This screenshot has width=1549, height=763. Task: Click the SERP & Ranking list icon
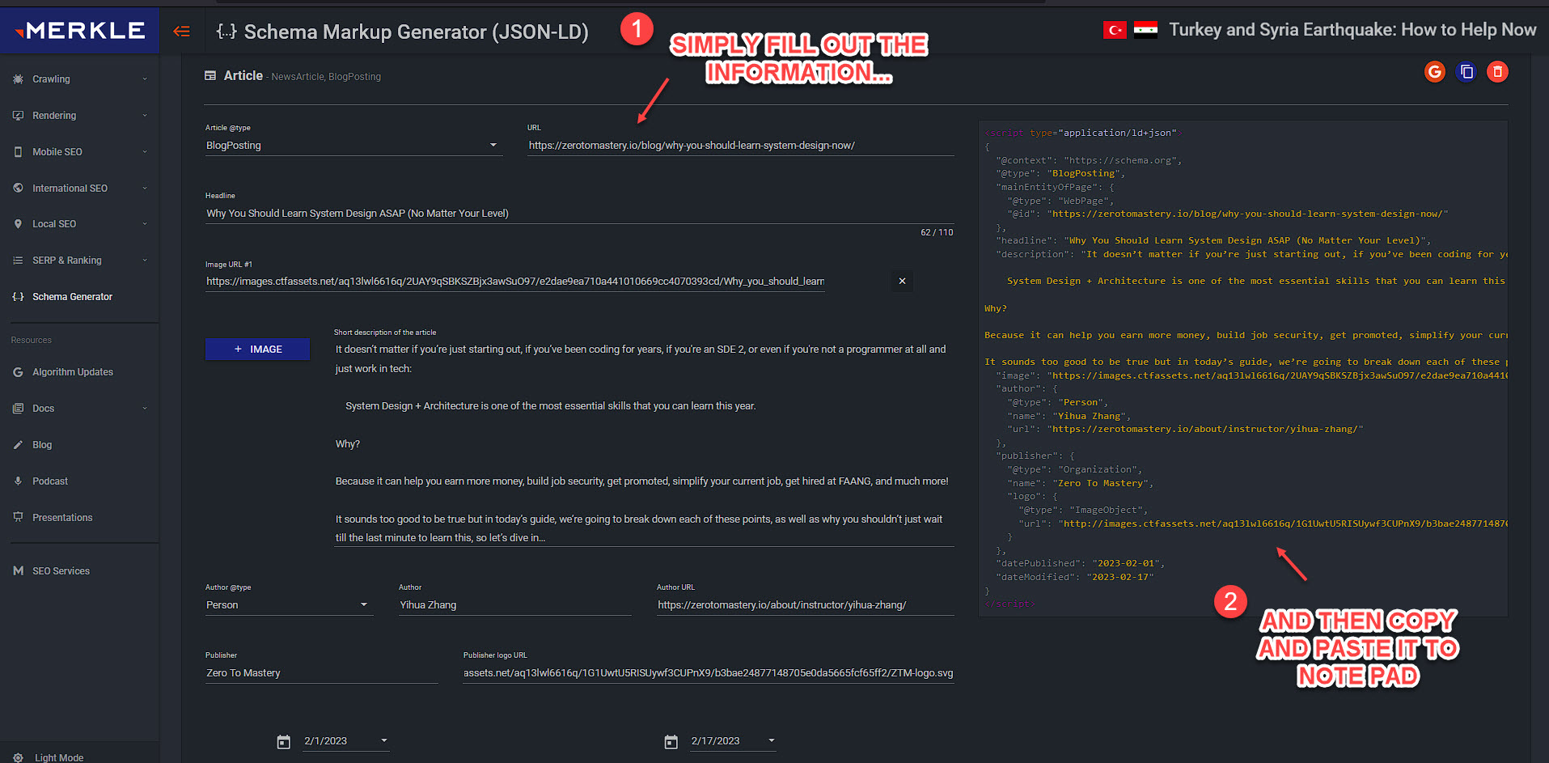[x=18, y=261]
